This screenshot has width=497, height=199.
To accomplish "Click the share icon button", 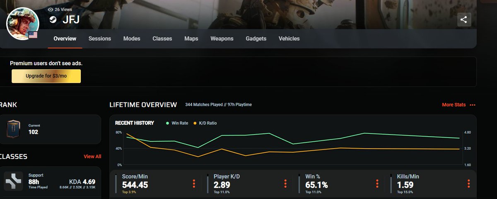I will [464, 19].
